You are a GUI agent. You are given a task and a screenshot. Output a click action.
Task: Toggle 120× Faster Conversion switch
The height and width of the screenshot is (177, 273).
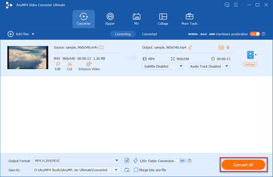click(181, 161)
